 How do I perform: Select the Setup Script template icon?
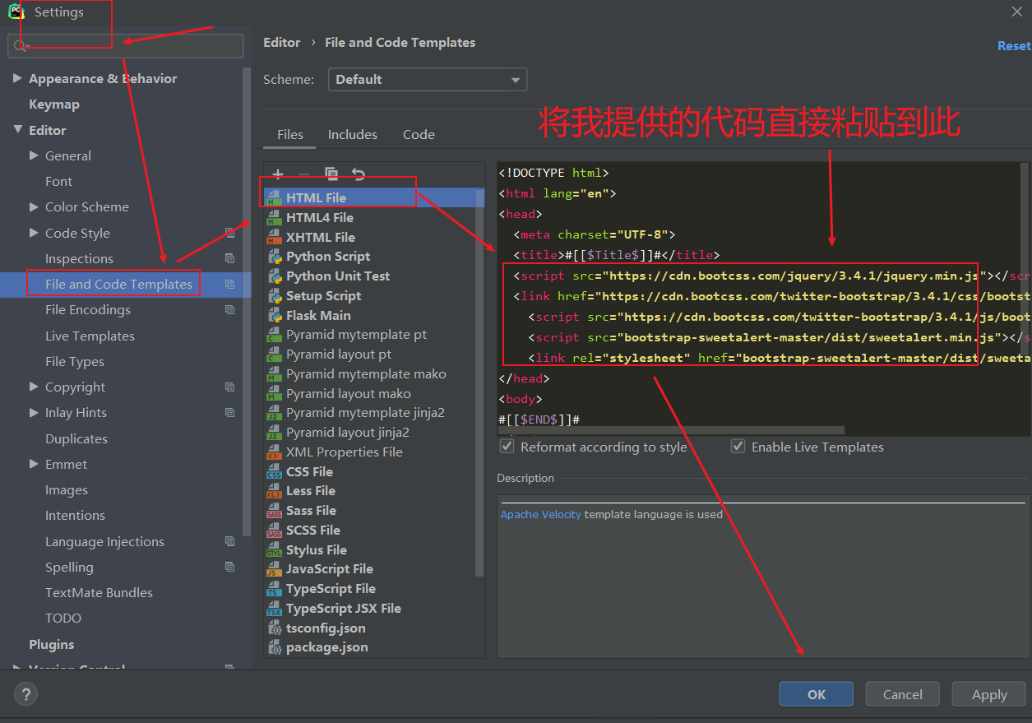pyautogui.click(x=274, y=296)
